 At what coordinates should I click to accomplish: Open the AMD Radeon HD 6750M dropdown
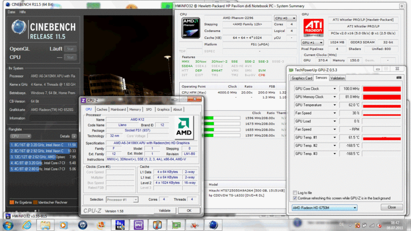click(324, 207)
